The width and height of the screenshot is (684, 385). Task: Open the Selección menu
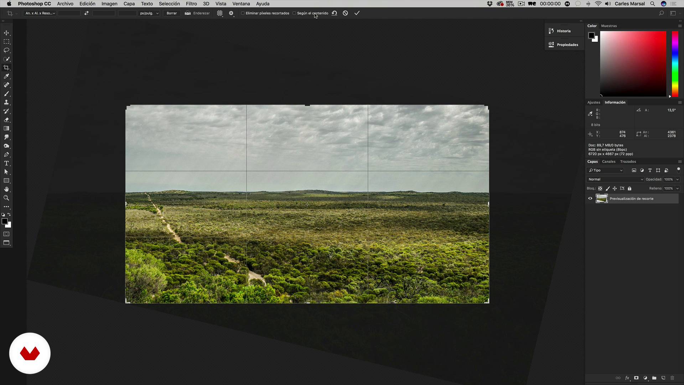point(169,4)
